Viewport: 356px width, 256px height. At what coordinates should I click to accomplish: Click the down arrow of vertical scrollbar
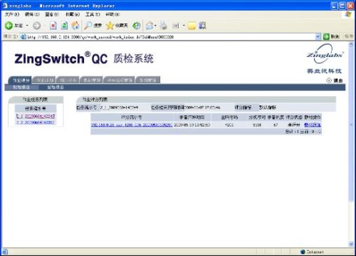(x=351, y=244)
